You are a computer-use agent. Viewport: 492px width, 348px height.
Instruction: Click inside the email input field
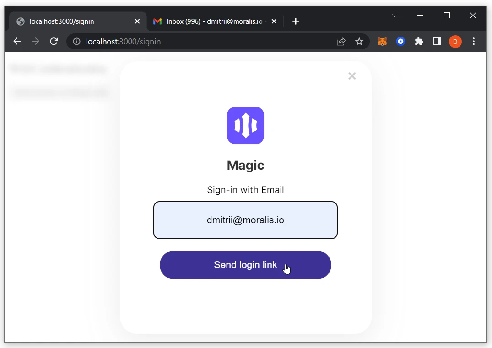pos(245,220)
